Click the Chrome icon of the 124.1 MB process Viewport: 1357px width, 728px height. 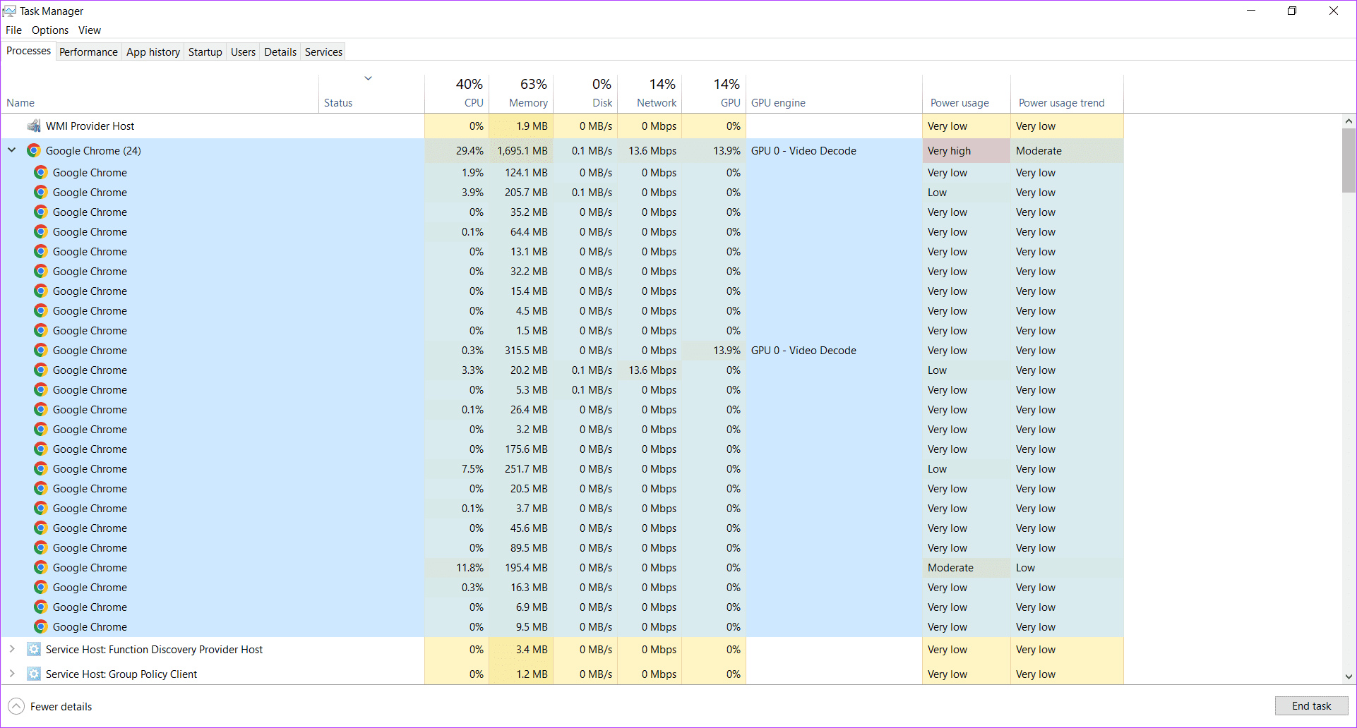(x=41, y=172)
